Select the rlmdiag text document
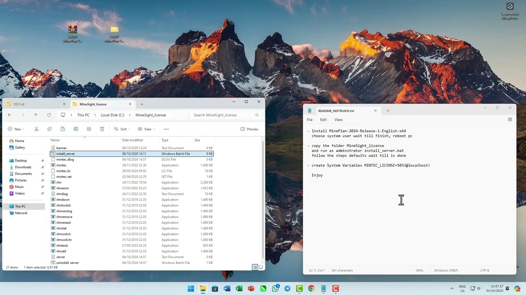526x295 pixels. [x=131, y=194]
